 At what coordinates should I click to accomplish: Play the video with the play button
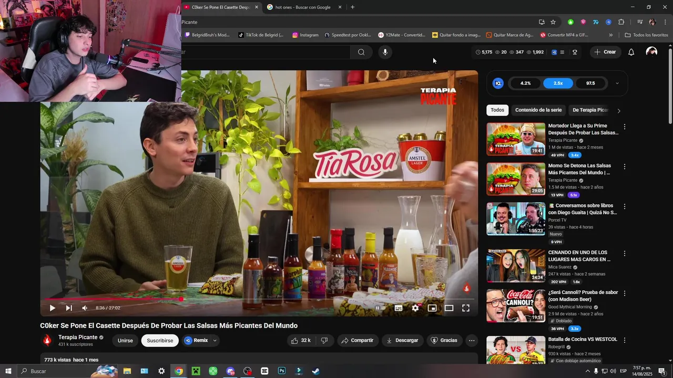coord(52,308)
